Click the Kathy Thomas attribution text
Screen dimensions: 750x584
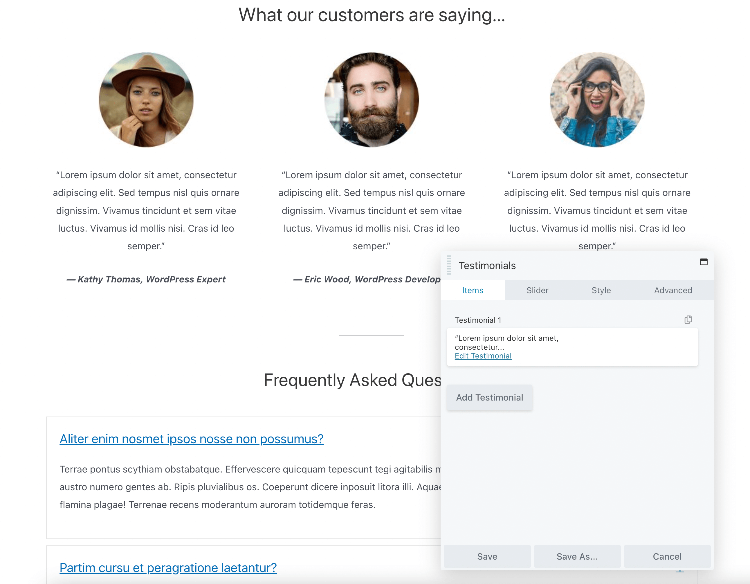pos(146,279)
